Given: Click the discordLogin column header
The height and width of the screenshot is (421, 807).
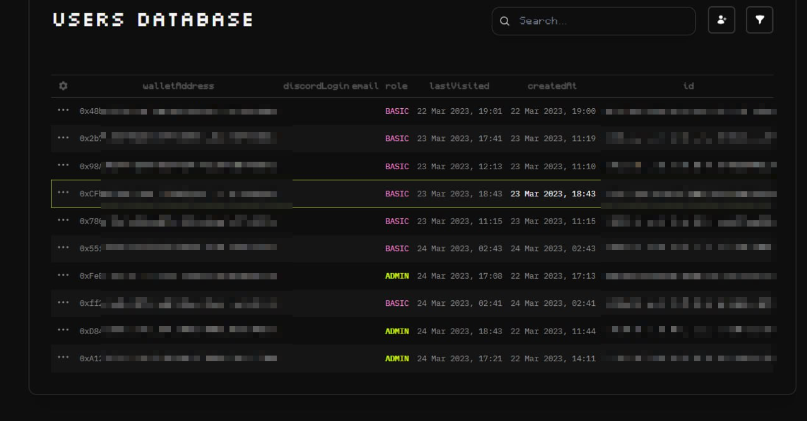Looking at the screenshot, I should click(316, 86).
